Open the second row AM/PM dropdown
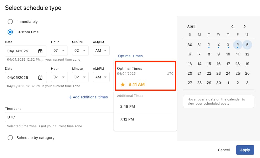The image size is (260, 158). click(x=101, y=77)
